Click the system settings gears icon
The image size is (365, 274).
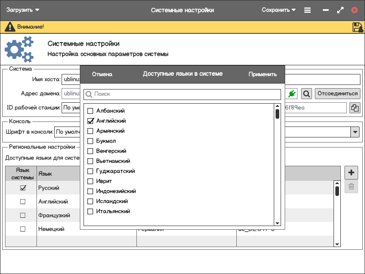(19, 49)
